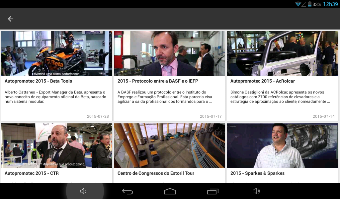The height and width of the screenshot is (199, 340).
Task: Tap the battery status icon
Action: click(310, 4)
